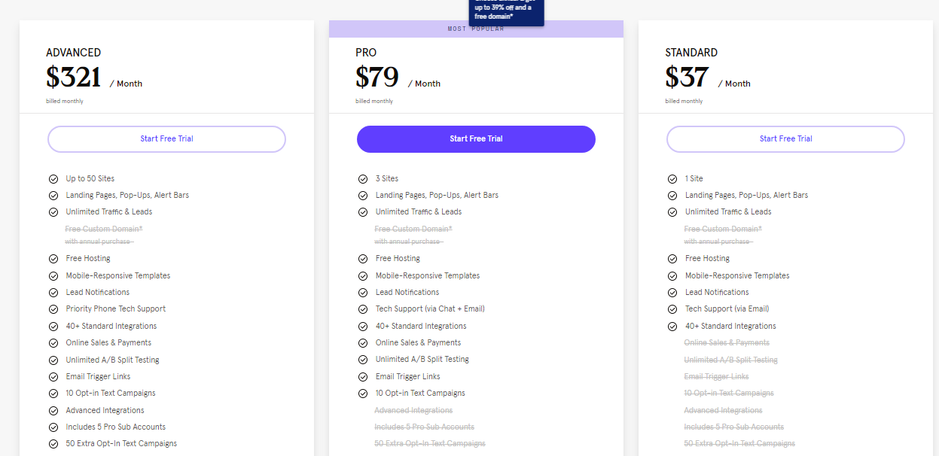Click checkmark icon next to 3 Sites
The height and width of the screenshot is (456, 939).
tap(363, 179)
